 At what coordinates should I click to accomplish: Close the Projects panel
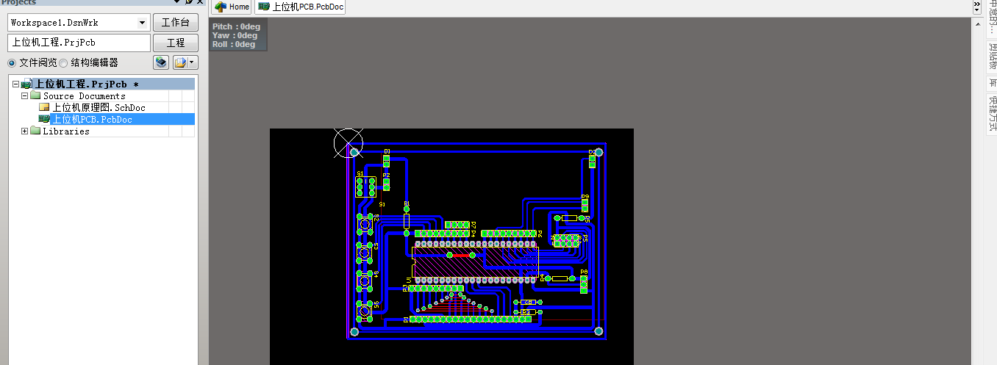pyautogui.click(x=199, y=2)
